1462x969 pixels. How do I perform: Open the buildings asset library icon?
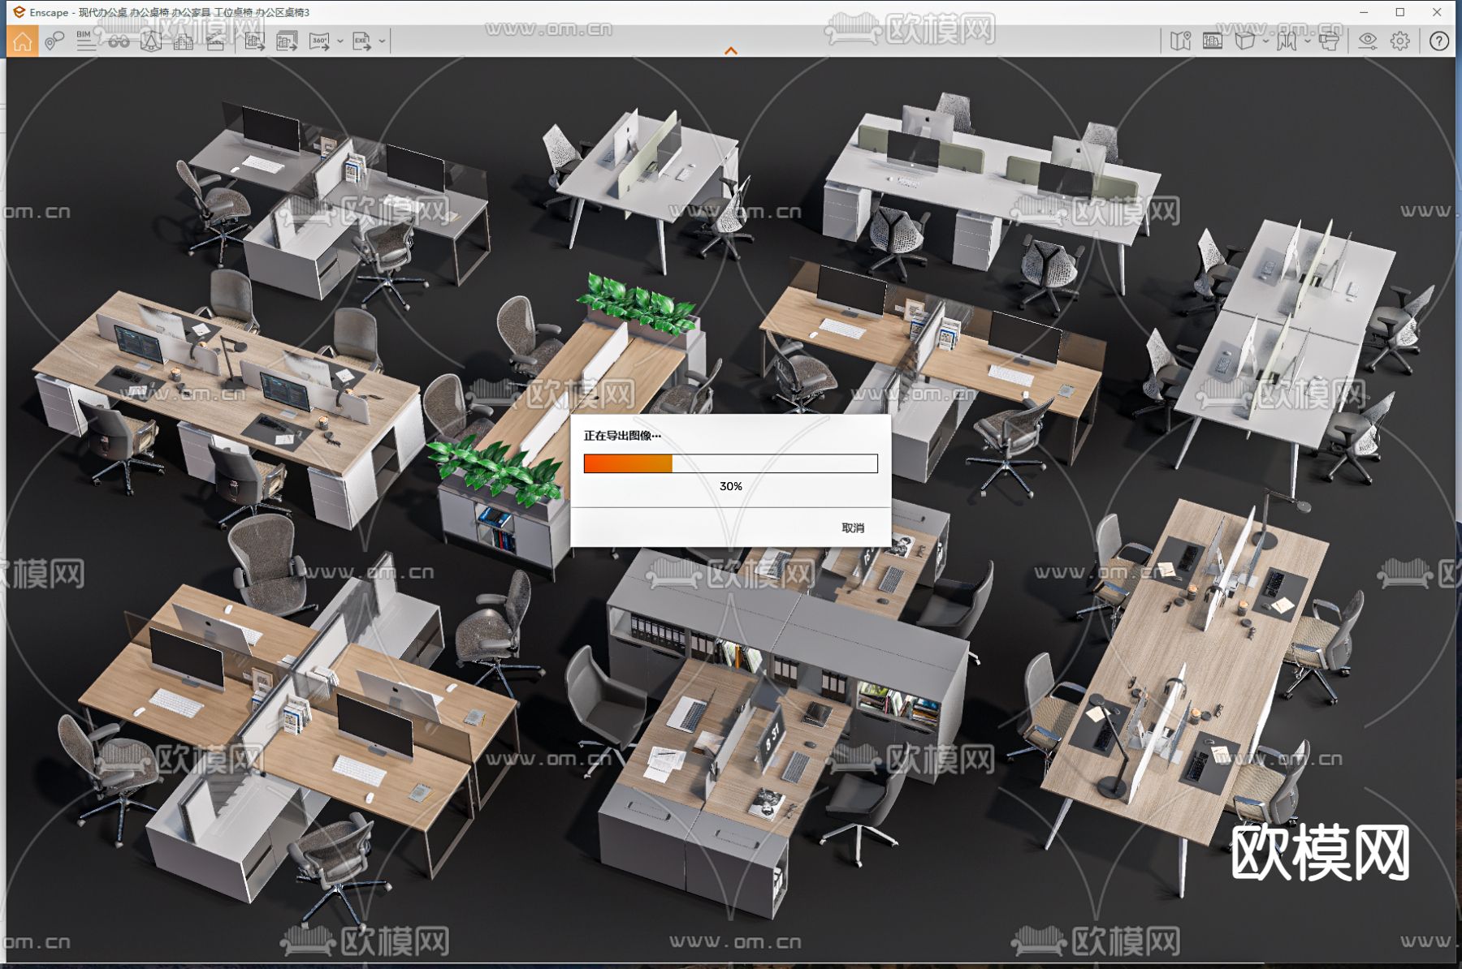(x=184, y=41)
